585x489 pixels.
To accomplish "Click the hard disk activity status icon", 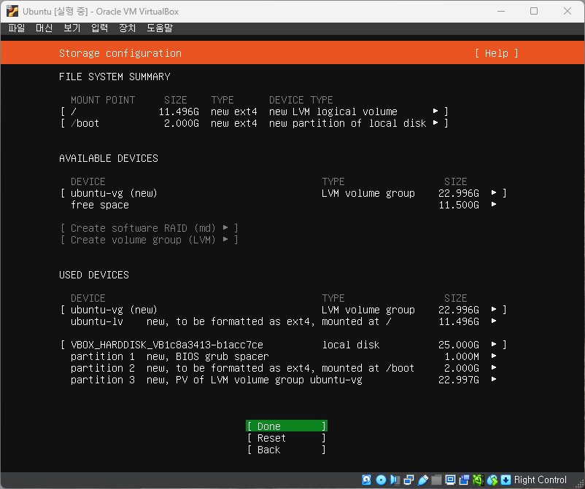I will (x=366, y=480).
